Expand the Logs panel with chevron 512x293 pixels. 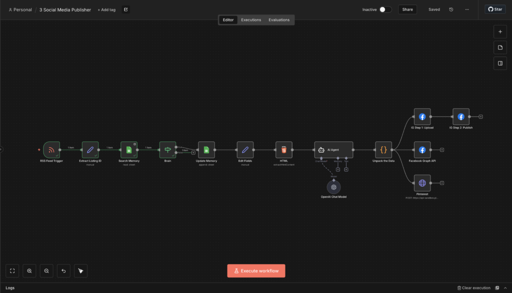[505, 288]
